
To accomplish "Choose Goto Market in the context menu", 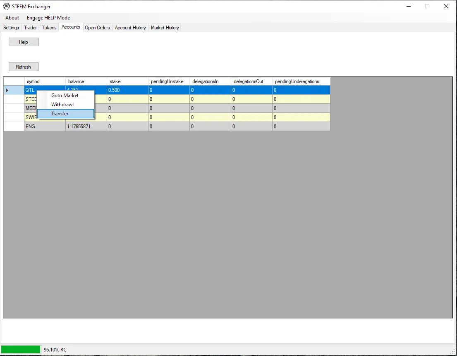I will coord(66,95).
